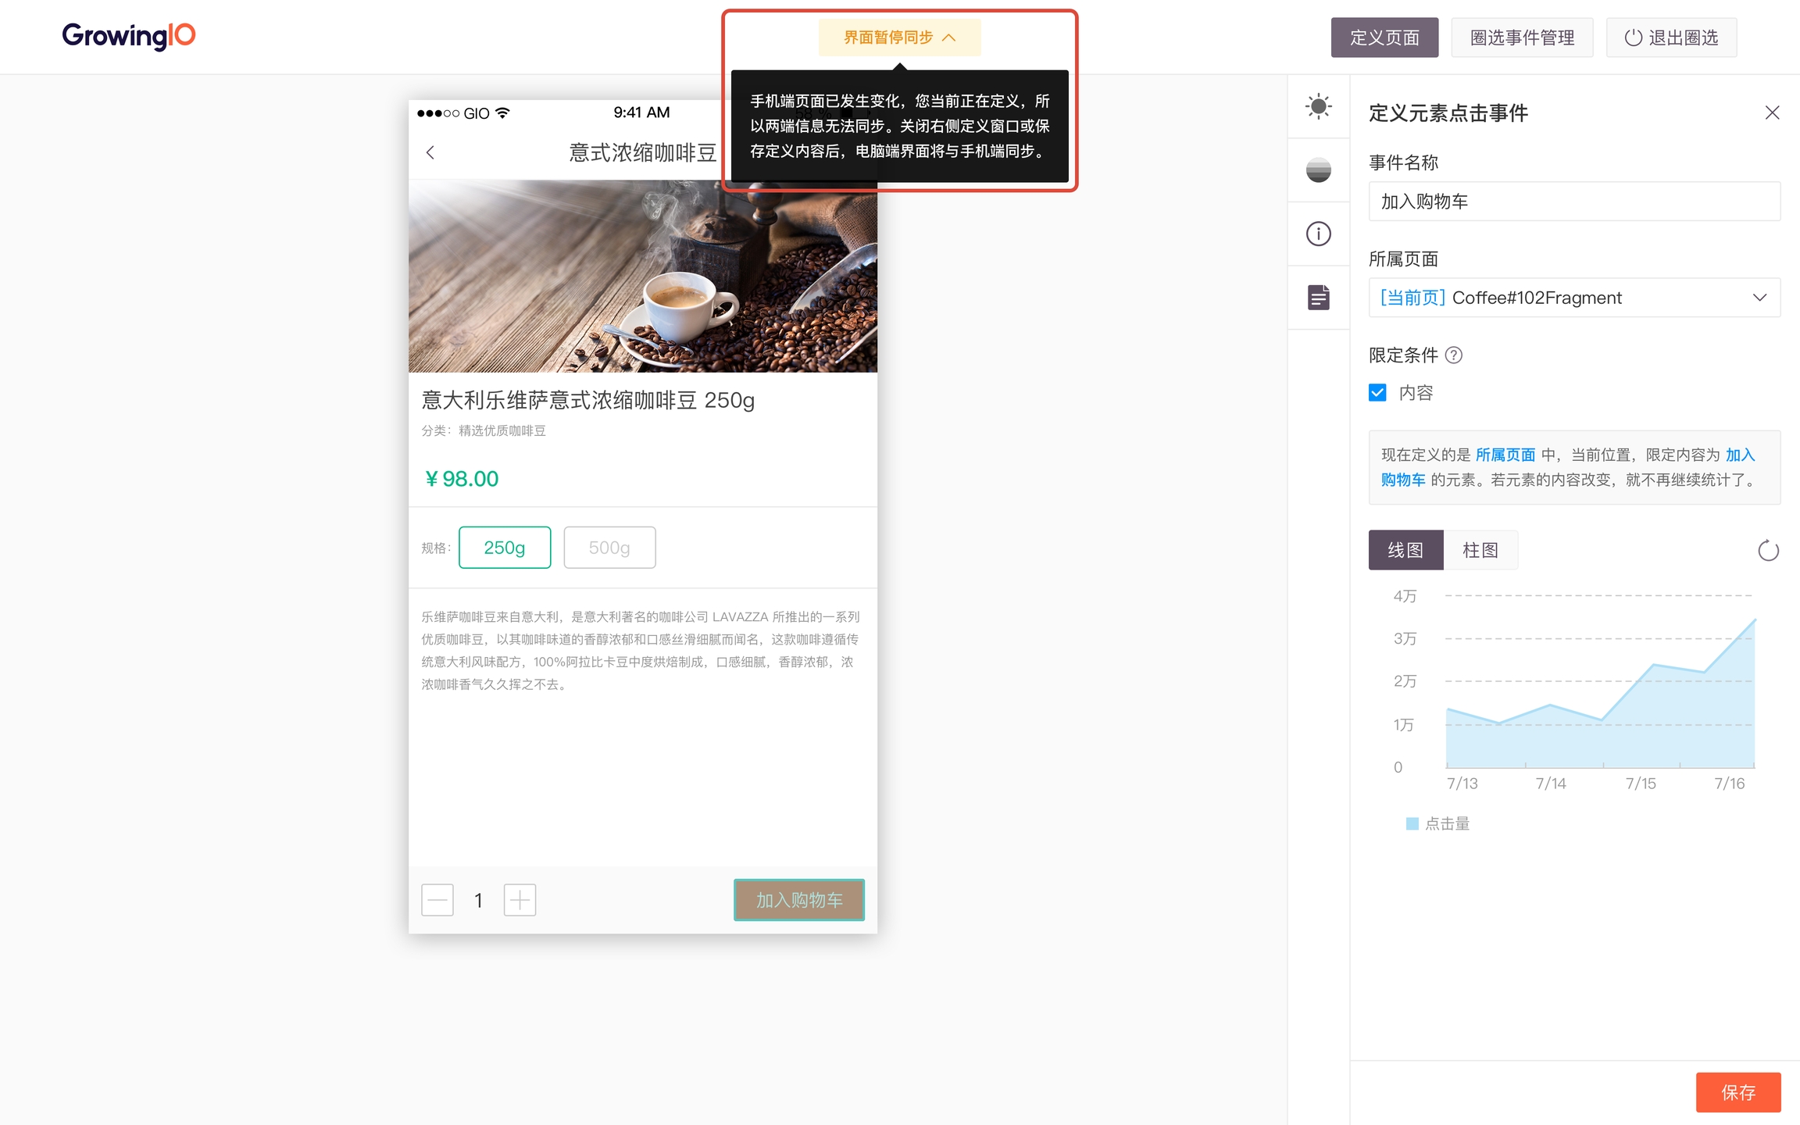This screenshot has width=1800, height=1125.
Task: Select the 500g specification option
Action: 609,548
